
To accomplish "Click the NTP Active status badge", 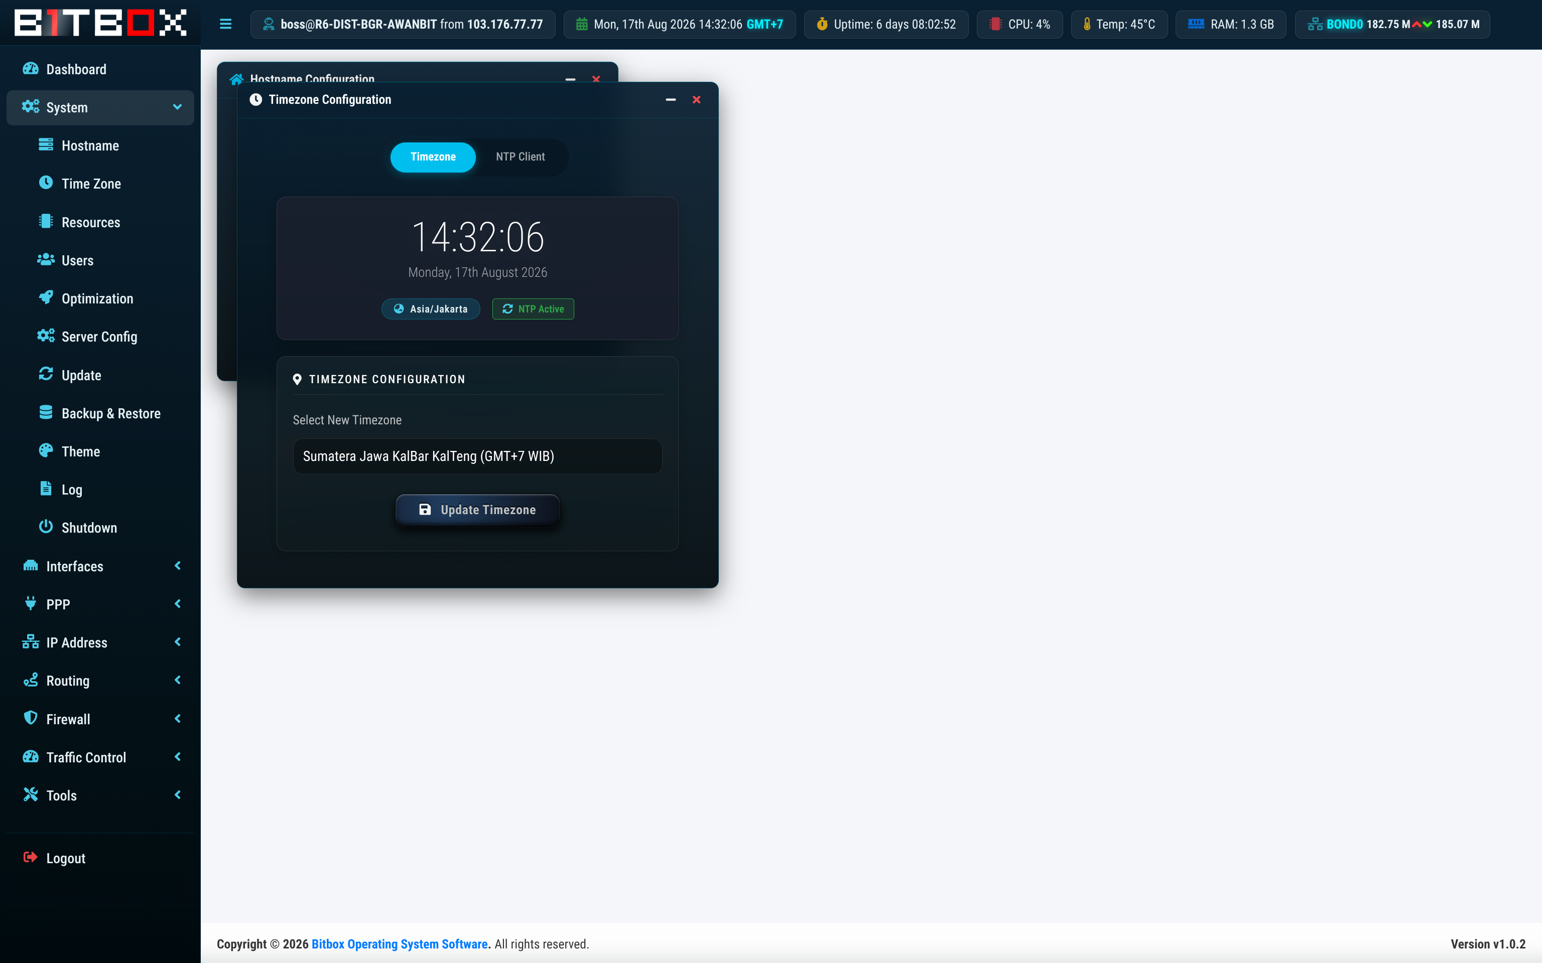I will 533,309.
